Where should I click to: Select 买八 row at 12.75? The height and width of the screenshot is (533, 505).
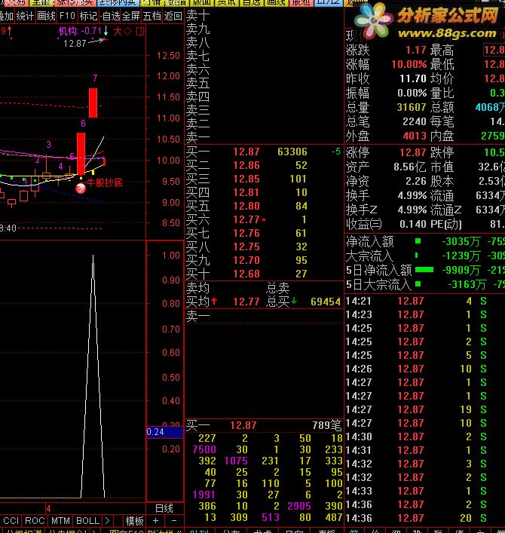coord(264,247)
